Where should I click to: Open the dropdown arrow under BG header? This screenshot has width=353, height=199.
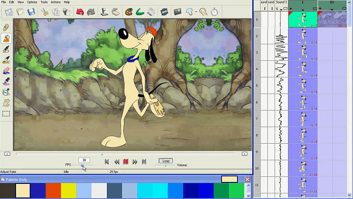tap(332, 10)
